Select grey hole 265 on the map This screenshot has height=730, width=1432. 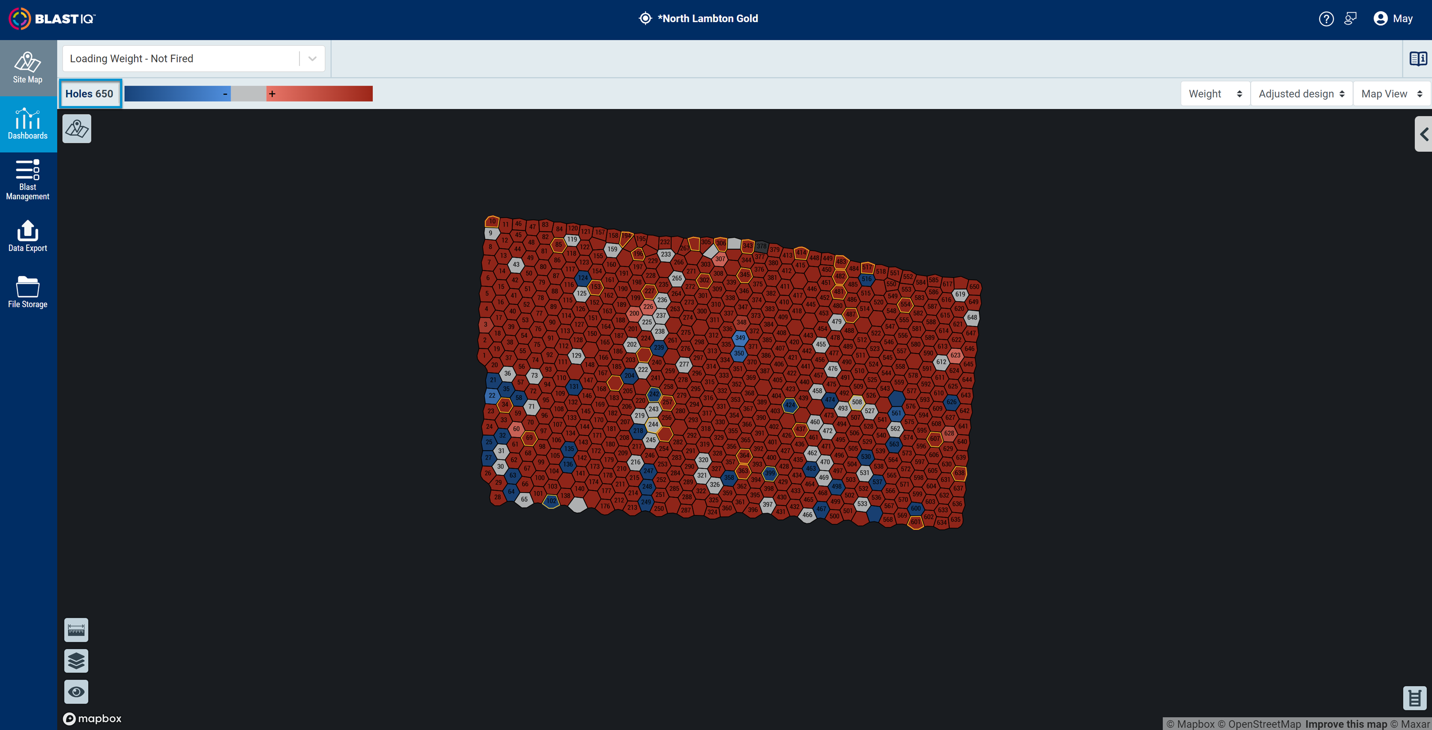pyautogui.click(x=676, y=278)
